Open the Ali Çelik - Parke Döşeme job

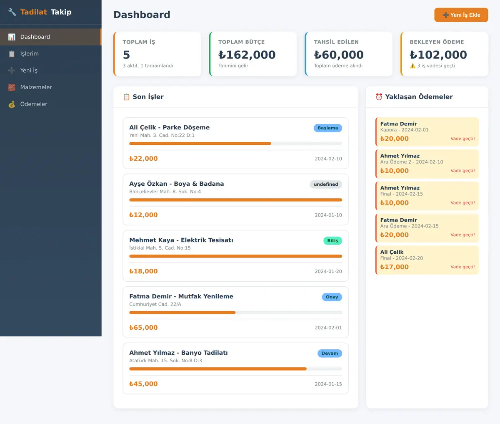tap(235, 143)
